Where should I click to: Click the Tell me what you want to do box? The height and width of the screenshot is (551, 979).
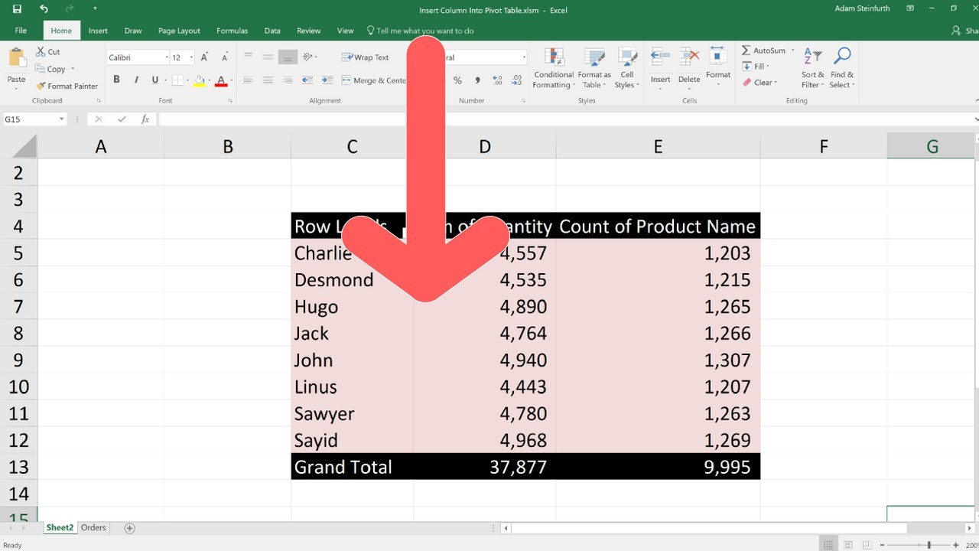pyautogui.click(x=420, y=31)
